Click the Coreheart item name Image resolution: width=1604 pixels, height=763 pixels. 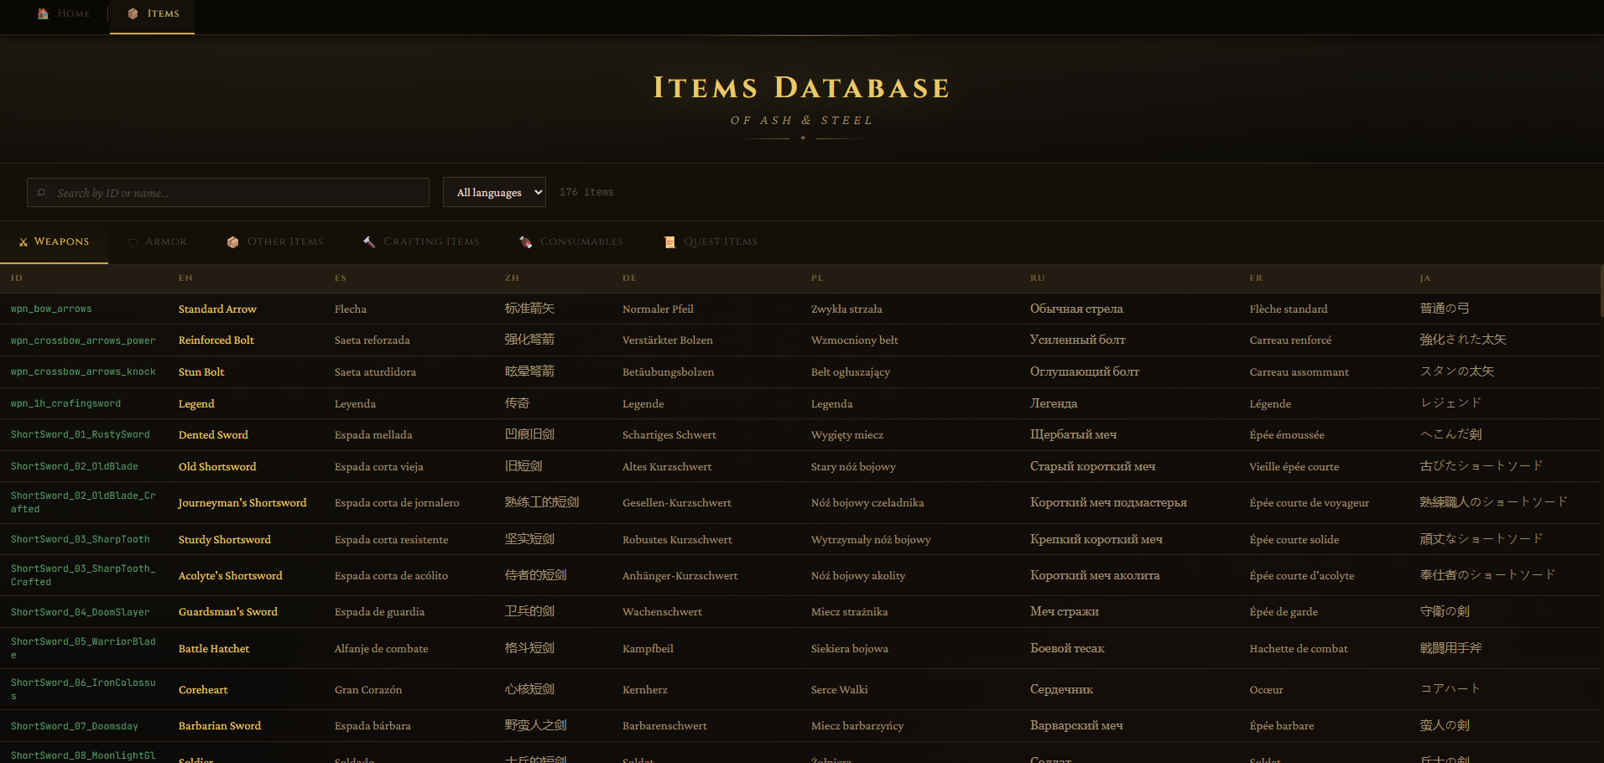203,689
